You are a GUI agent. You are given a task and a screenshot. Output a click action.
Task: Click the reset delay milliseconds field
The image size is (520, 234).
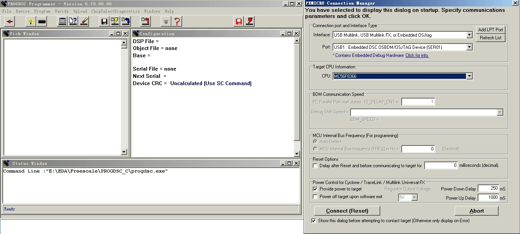pyautogui.click(x=441, y=166)
